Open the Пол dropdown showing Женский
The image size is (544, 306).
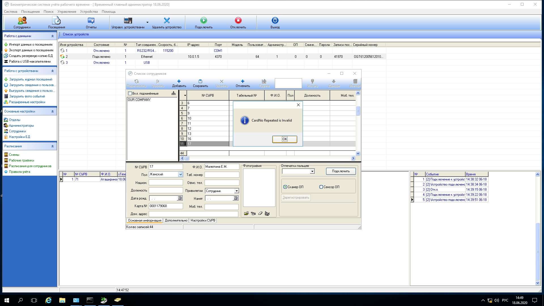[180, 174]
